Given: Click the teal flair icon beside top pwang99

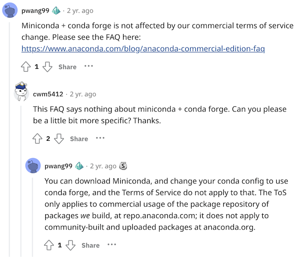Looking at the screenshot, I should [x=56, y=11].
